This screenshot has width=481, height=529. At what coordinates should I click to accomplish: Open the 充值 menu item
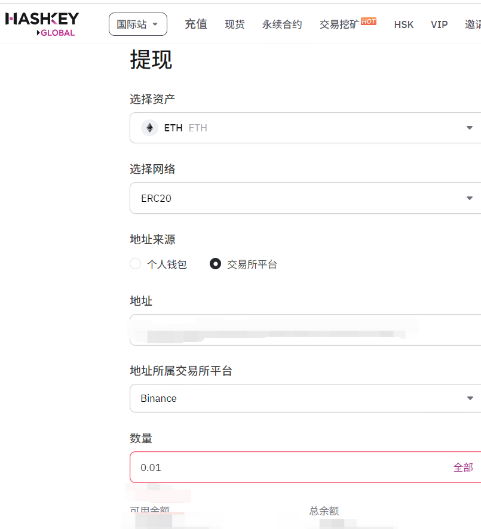(196, 24)
